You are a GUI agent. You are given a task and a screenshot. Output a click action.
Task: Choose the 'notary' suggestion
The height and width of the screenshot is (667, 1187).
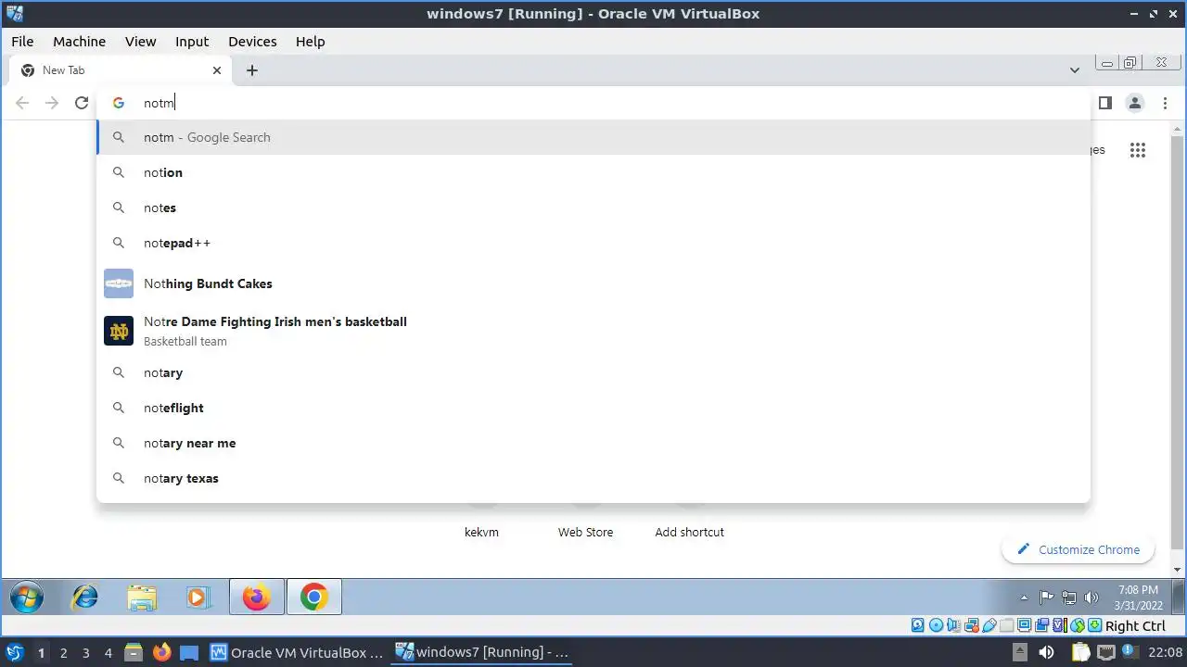[593, 372]
